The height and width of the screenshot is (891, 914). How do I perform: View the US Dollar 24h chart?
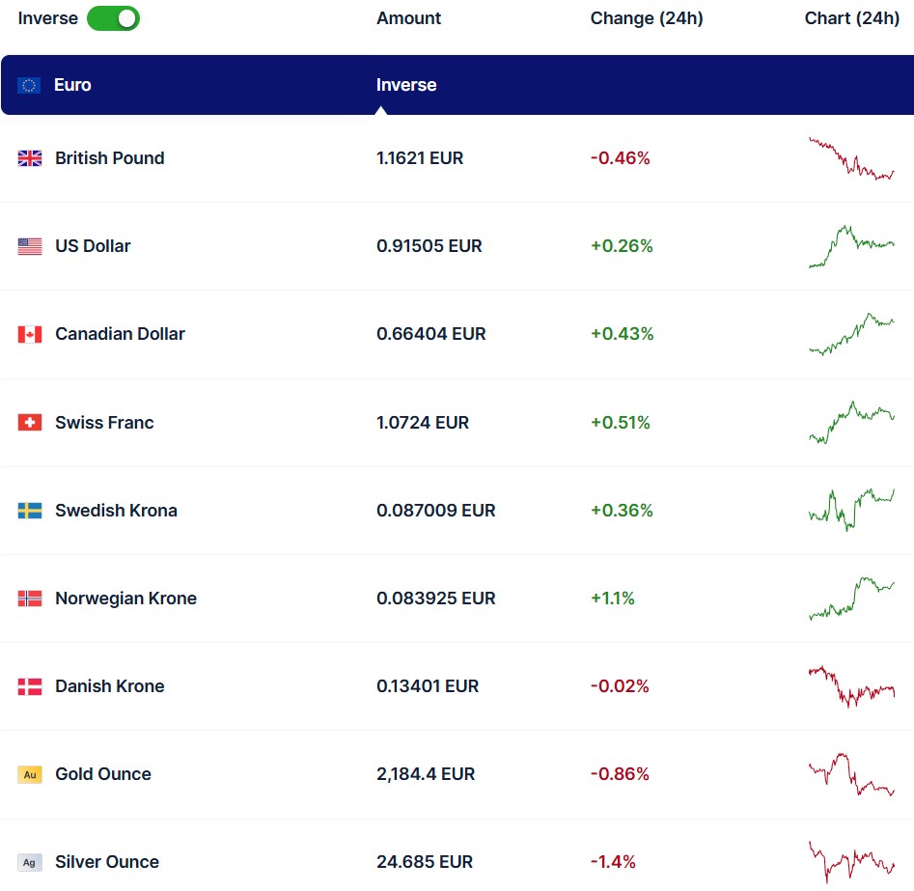(851, 246)
